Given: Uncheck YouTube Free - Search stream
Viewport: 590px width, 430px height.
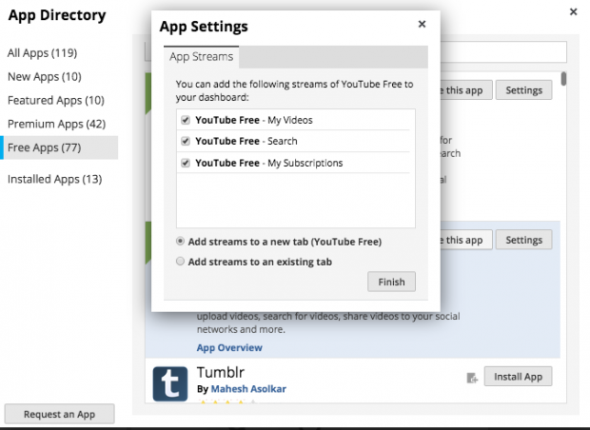Looking at the screenshot, I should click(x=186, y=141).
